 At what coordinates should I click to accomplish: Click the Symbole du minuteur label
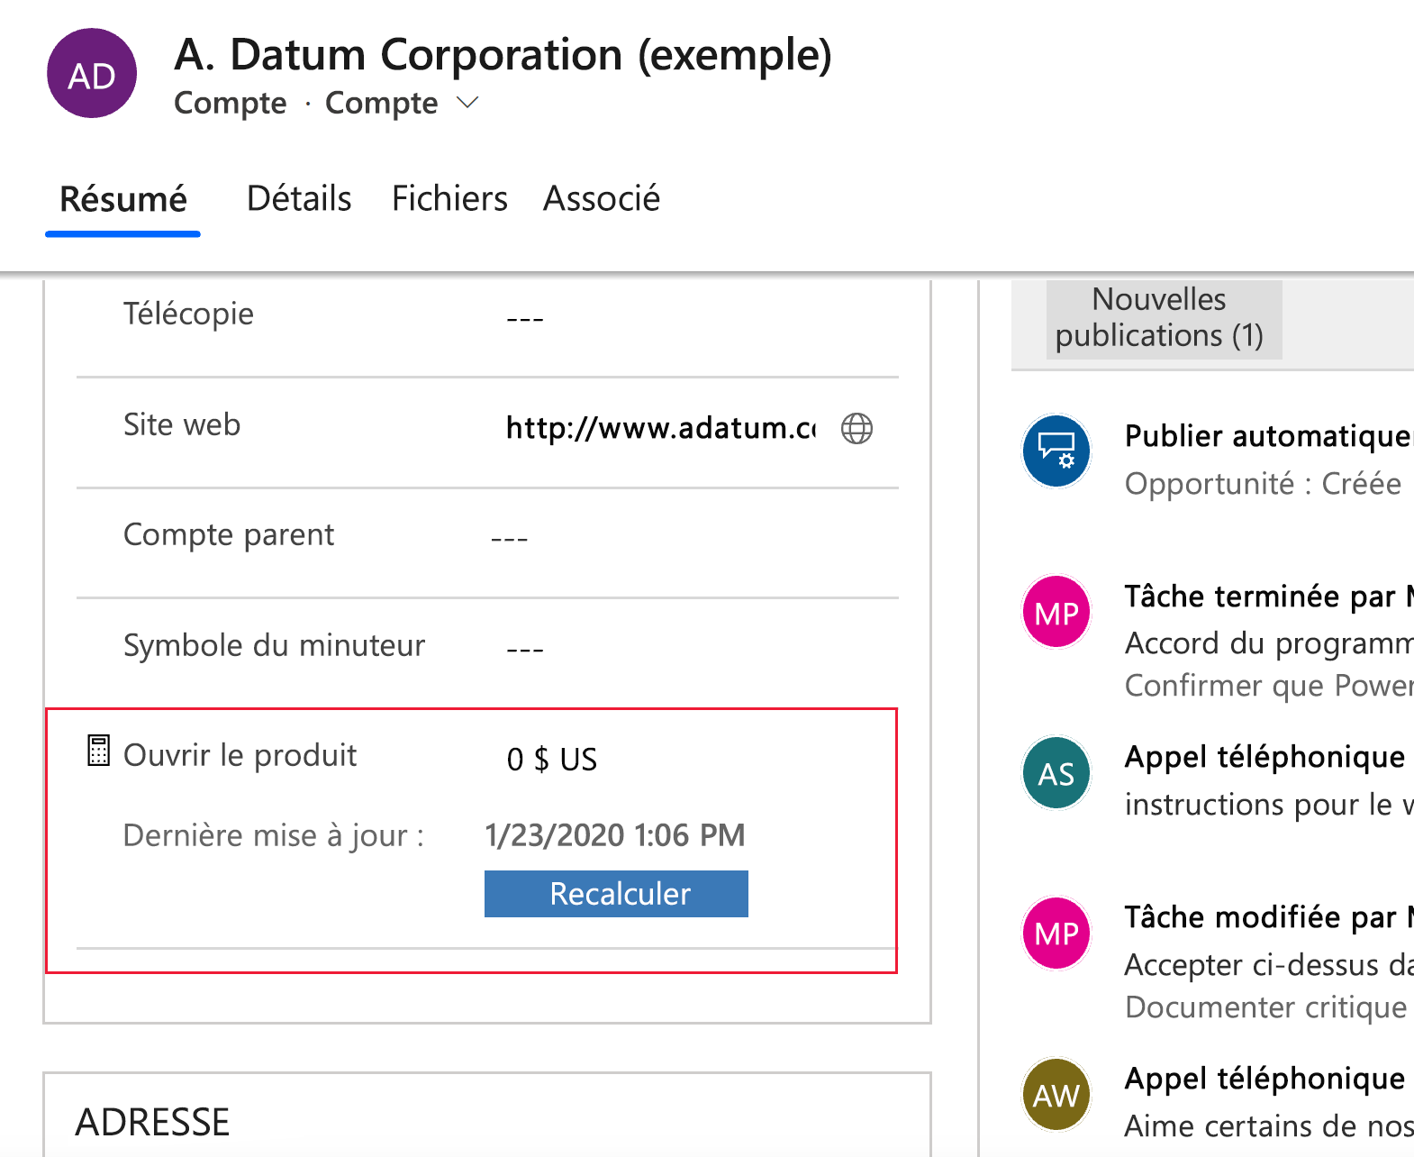pyautogui.click(x=274, y=645)
